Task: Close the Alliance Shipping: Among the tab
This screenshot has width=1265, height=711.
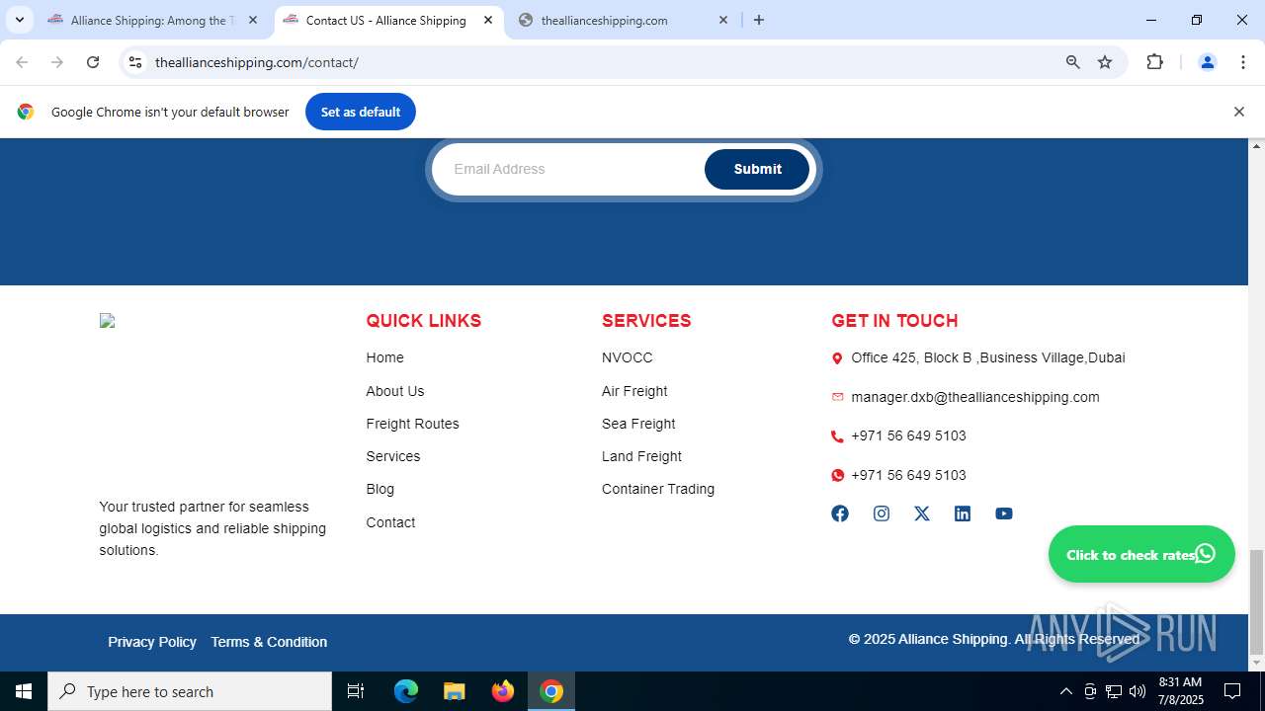Action: coord(253,20)
